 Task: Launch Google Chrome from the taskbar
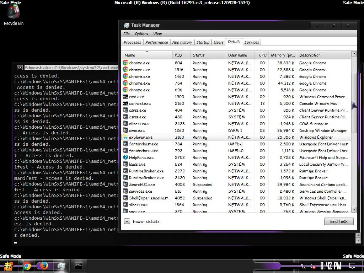26,266
